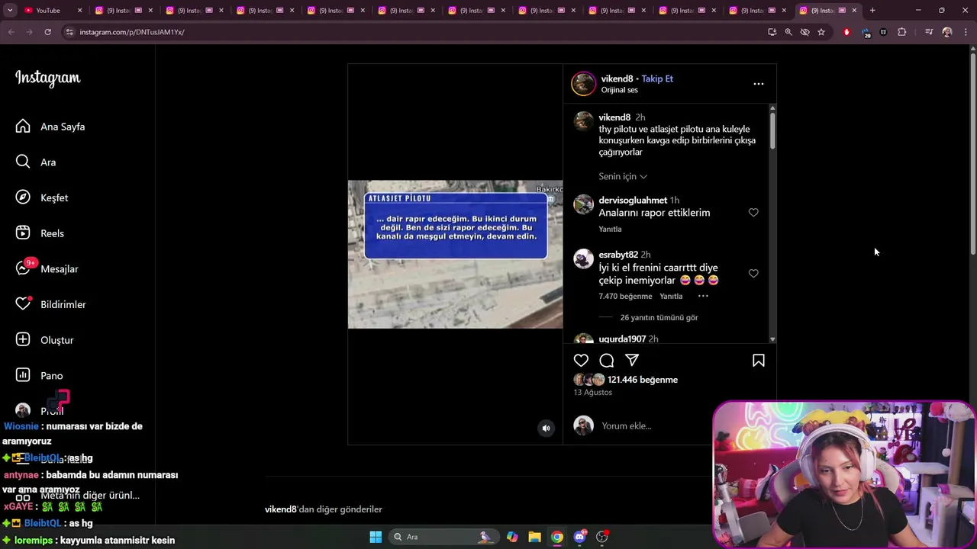Click the page vertical scrollbar
Image resolution: width=977 pixels, height=549 pixels.
click(972, 152)
